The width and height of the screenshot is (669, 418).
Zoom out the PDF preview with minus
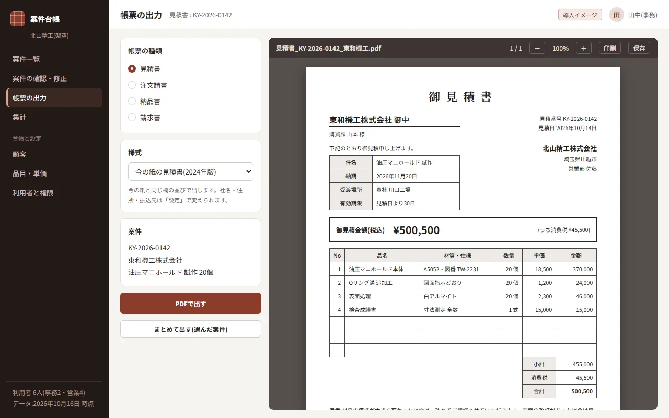pos(537,48)
